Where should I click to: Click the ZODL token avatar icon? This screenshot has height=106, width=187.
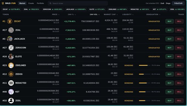(x=11, y=101)
